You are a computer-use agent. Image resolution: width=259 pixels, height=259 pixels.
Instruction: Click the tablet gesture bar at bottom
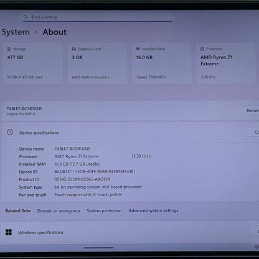pos(98,248)
